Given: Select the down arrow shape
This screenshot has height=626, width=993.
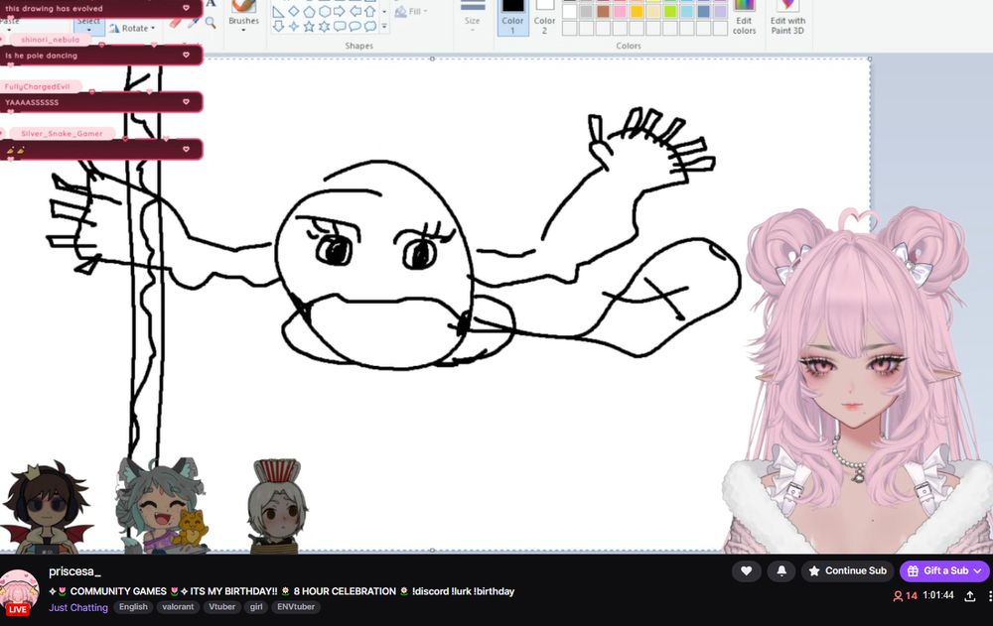Looking at the screenshot, I should 278,26.
